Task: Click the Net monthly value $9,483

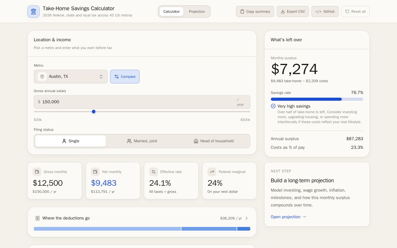Action: point(104,183)
